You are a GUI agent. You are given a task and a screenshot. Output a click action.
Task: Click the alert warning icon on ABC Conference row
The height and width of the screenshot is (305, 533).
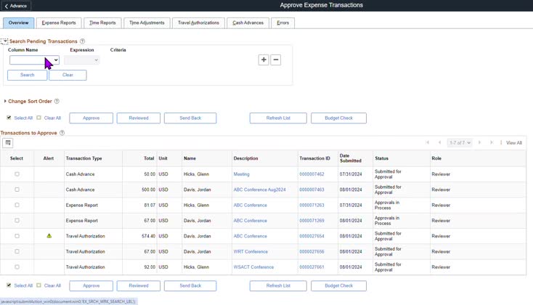point(49,235)
